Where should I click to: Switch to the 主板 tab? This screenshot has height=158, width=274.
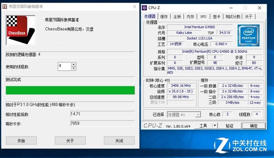177,17
